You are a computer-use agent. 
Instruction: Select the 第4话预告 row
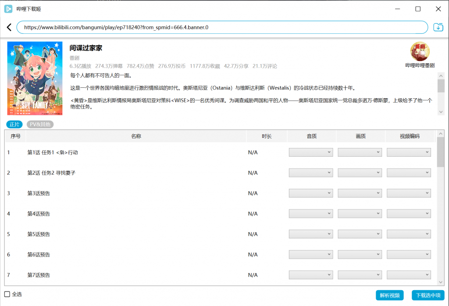click(221, 214)
